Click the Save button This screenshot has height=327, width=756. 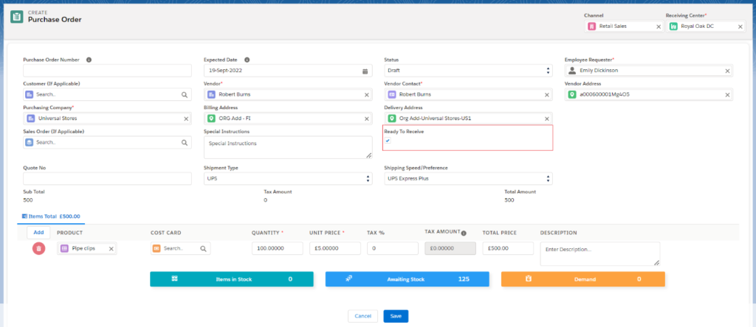[x=396, y=316]
